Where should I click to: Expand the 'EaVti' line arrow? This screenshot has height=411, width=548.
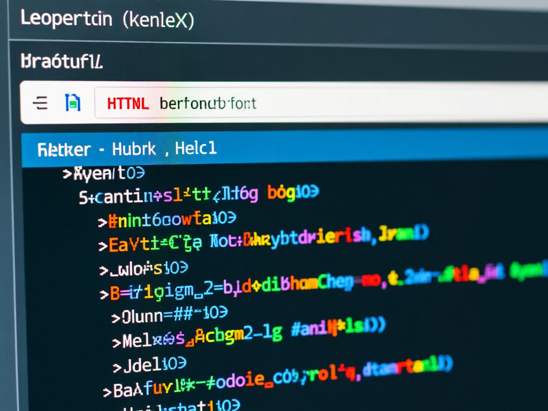[102, 246]
